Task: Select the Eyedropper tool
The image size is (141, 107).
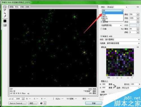Action: coord(5,16)
